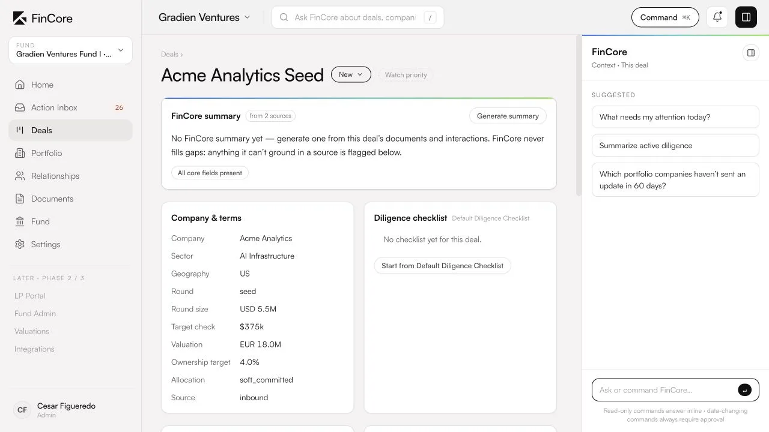Click the slash shortcut key hint
769x432 pixels.
coord(430,17)
